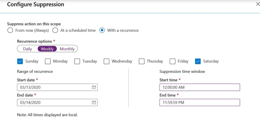This screenshot has width=260, height=120.
Task: Open the End date calendar picker icon
Action: (x=94, y=102)
